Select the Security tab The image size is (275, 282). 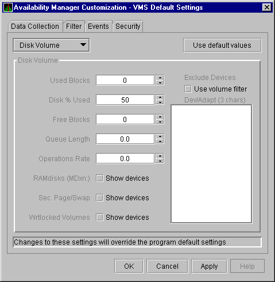tap(128, 26)
